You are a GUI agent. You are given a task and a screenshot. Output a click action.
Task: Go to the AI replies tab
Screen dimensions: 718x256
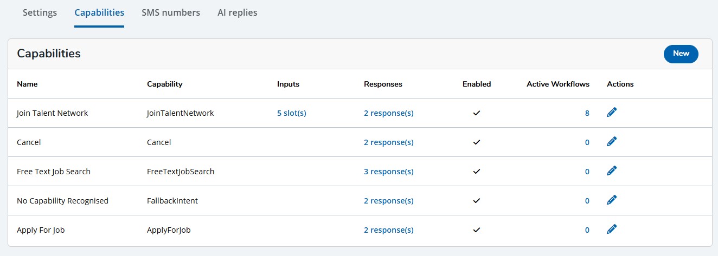(x=238, y=12)
